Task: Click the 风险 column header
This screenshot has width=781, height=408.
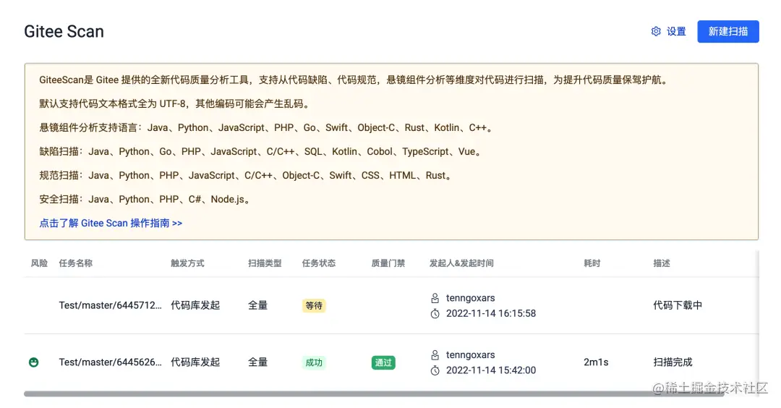Action: point(39,263)
